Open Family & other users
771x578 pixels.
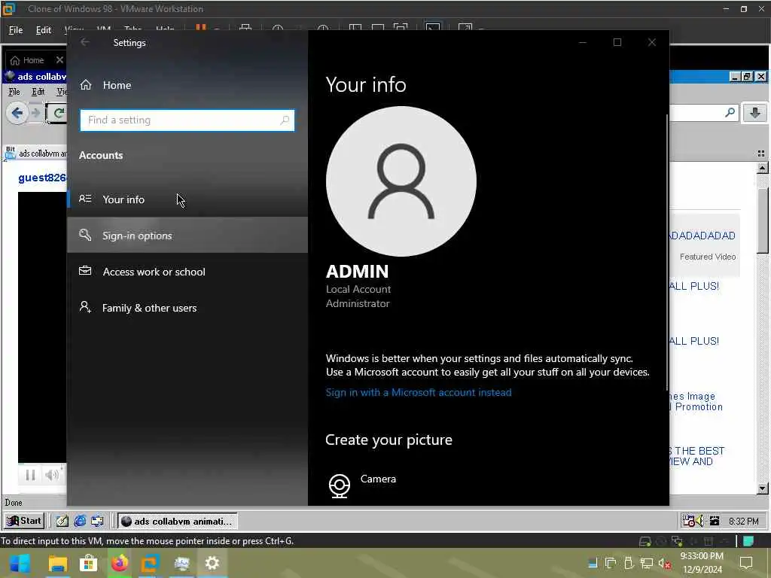[187, 308]
